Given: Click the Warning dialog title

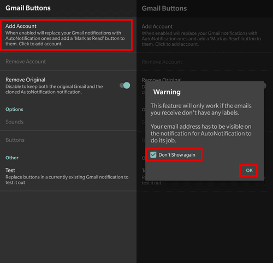Looking at the screenshot, I should click(x=167, y=92).
